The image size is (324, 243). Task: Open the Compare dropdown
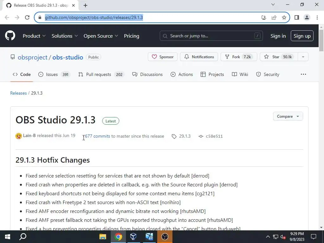point(288,116)
